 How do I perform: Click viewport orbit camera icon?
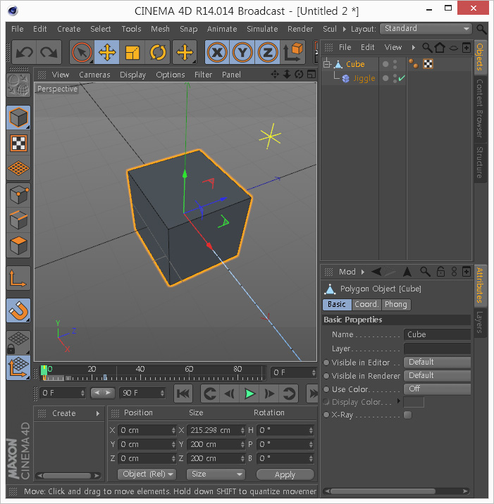(x=299, y=75)
